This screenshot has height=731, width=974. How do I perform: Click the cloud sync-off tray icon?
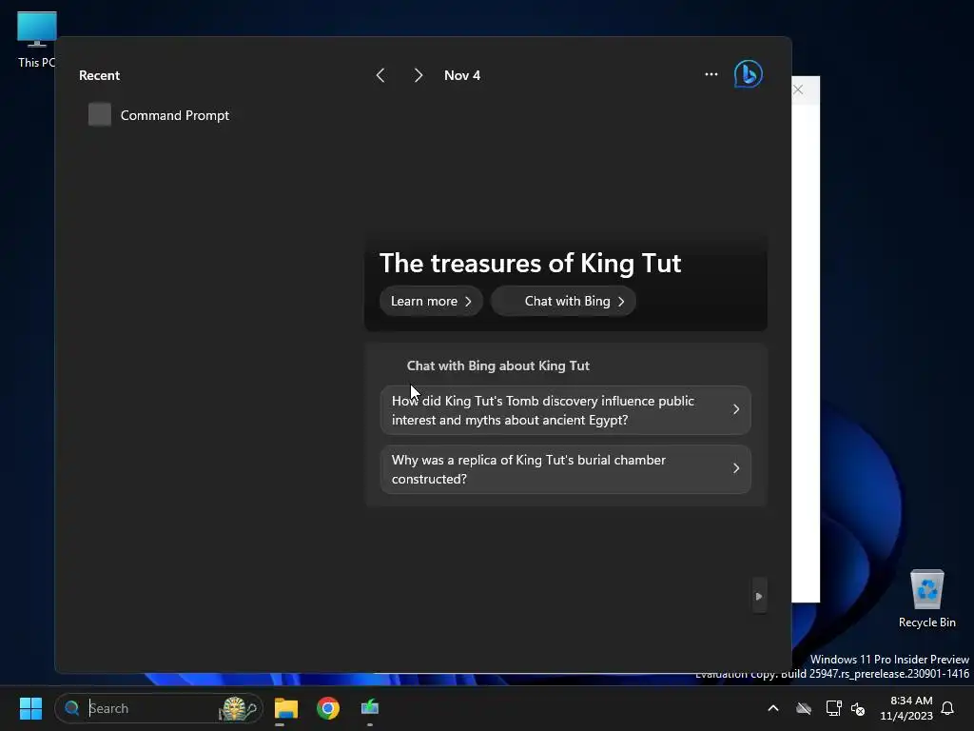[804, 708]
